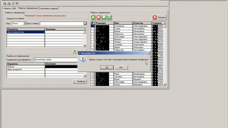Click scroll-up arrow of file parameters table
Viewport: 228px width, 128px height.
84,29
